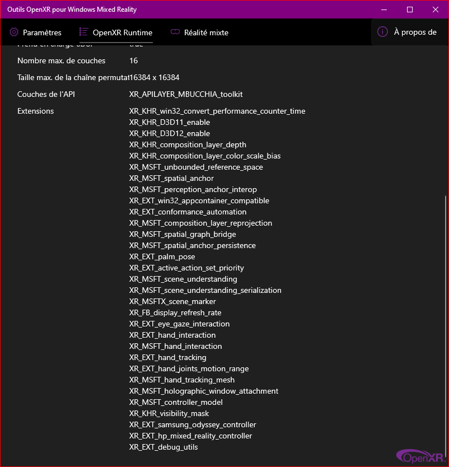Click the À propos de info icon
Image resolution: width=449 pixels, height=467 pixels.
382,31
